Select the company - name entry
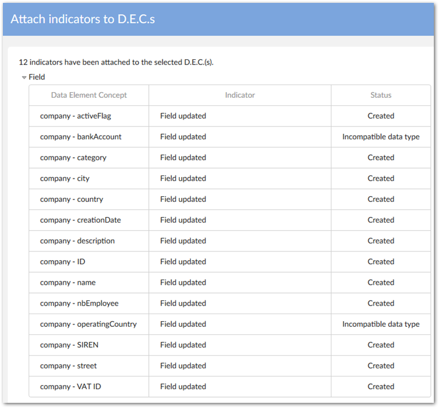This screenshot has width=439, height=408. click(x=68, y=283)
